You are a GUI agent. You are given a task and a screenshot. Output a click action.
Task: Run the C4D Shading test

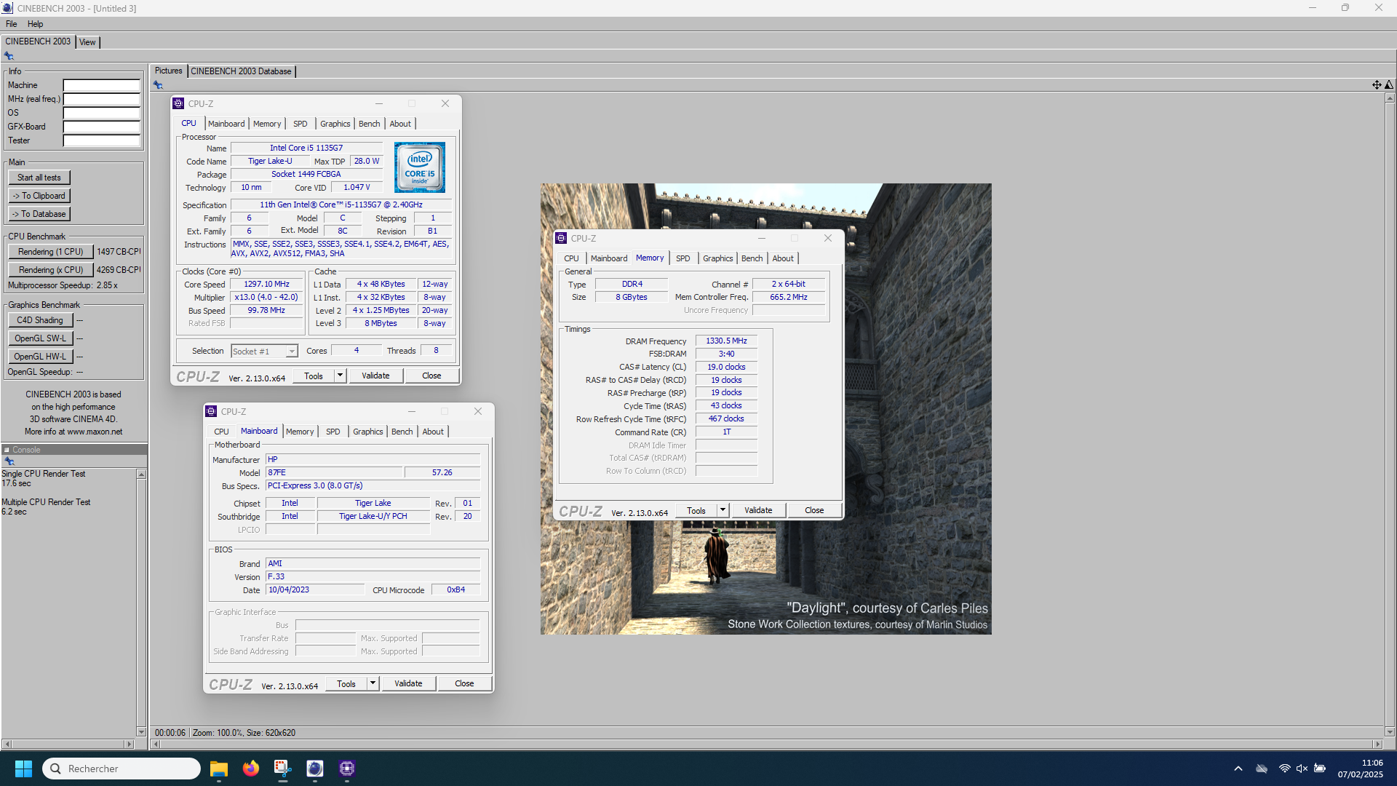pos(40,320)
